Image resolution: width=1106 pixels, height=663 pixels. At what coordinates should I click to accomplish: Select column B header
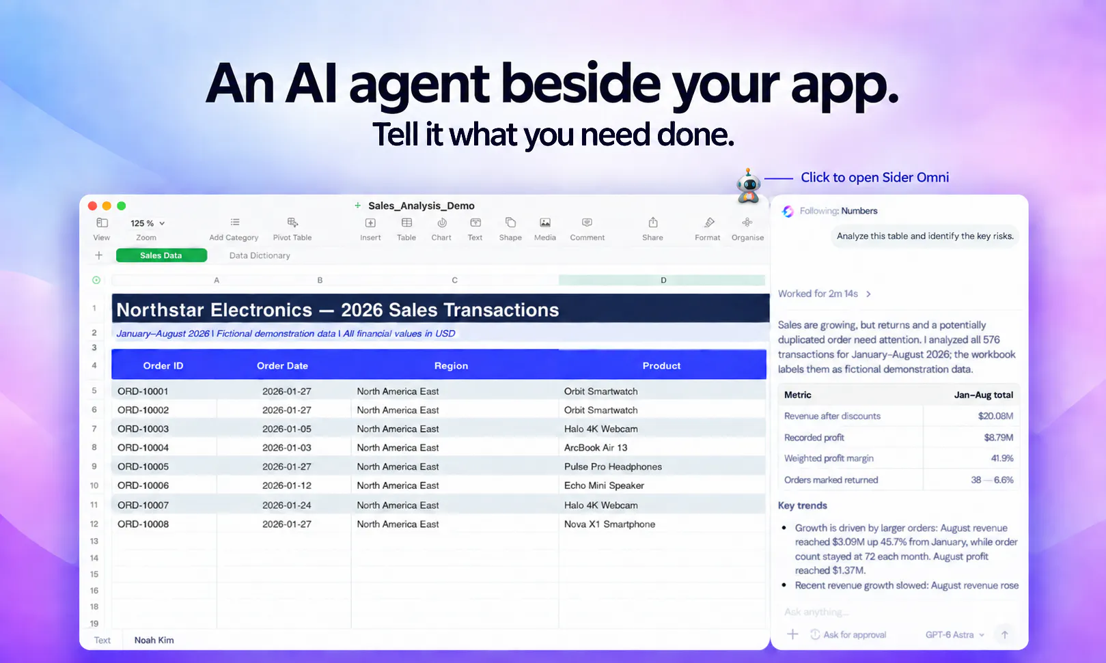click(x=320, y=280)
